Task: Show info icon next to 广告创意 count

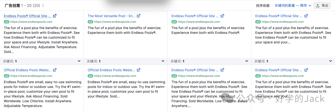Action: (x=43, y=6)
